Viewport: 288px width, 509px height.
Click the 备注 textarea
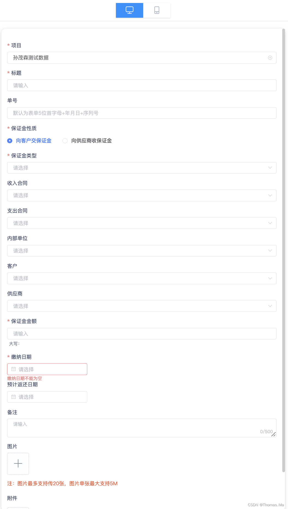142,428
